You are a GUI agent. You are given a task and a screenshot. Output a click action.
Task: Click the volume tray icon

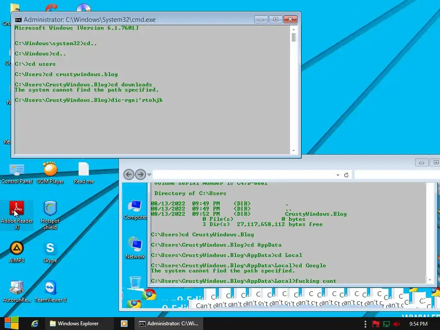(x=397, y=324)
